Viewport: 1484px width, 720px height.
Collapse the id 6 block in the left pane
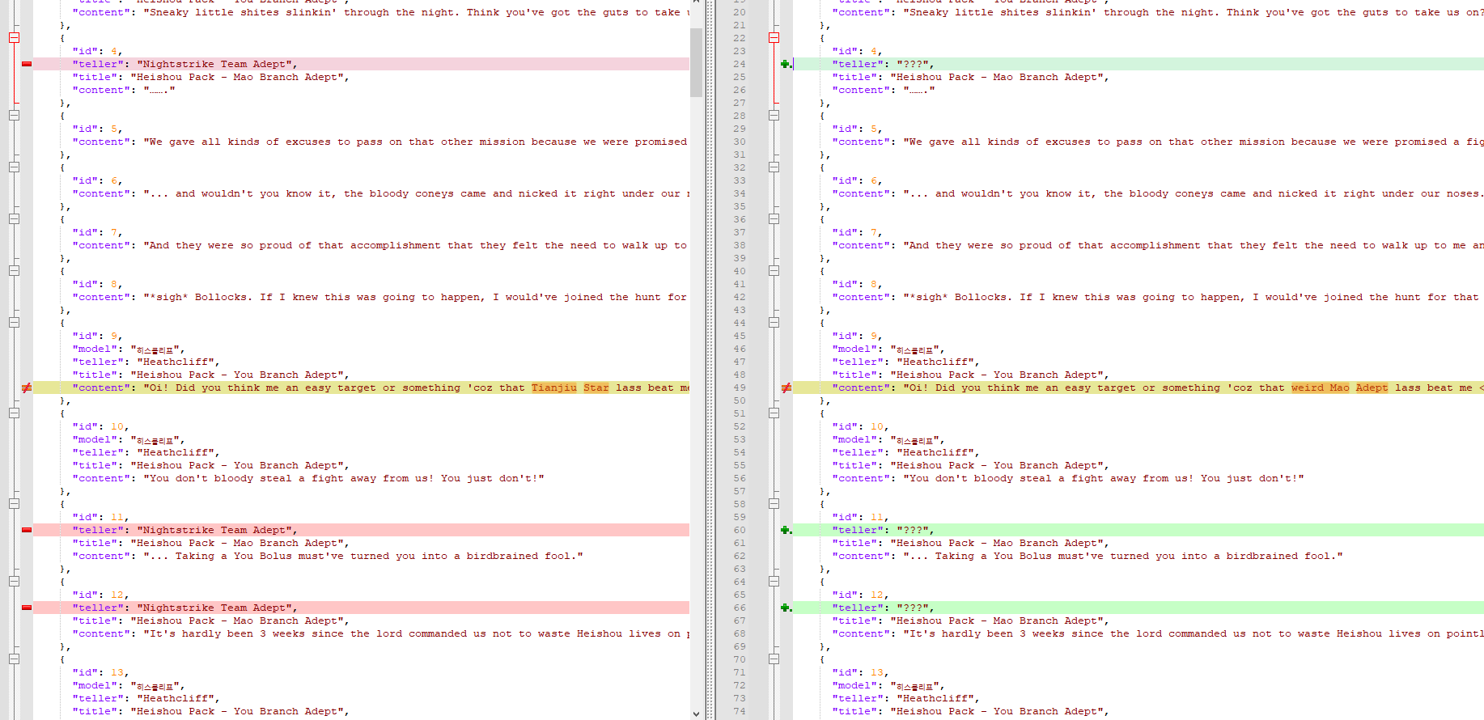tap(14, 167)
